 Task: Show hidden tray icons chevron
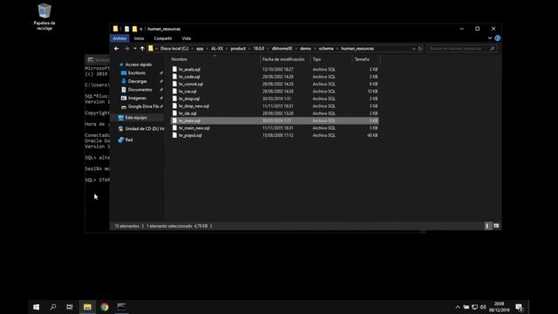click(458, 307)
